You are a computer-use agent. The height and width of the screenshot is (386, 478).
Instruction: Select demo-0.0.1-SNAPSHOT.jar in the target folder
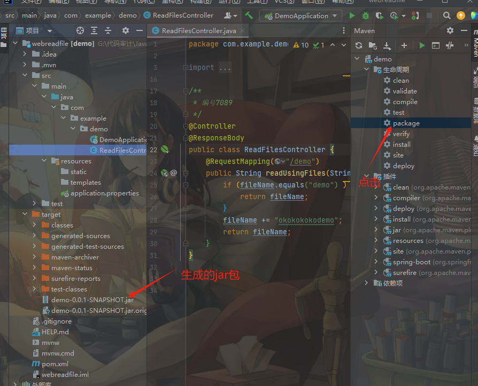[x=92, y=300]
